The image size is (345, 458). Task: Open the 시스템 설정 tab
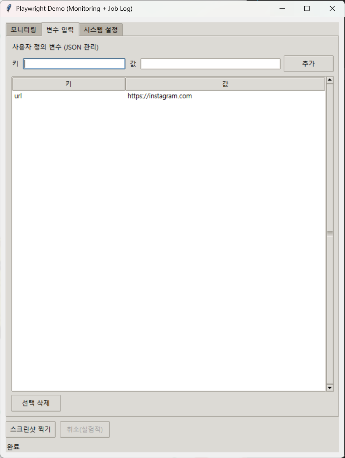101,30
